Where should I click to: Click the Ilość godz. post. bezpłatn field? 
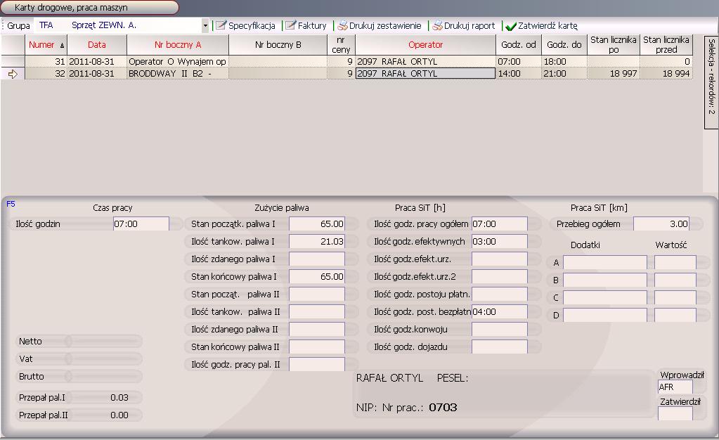pos(499,311)
